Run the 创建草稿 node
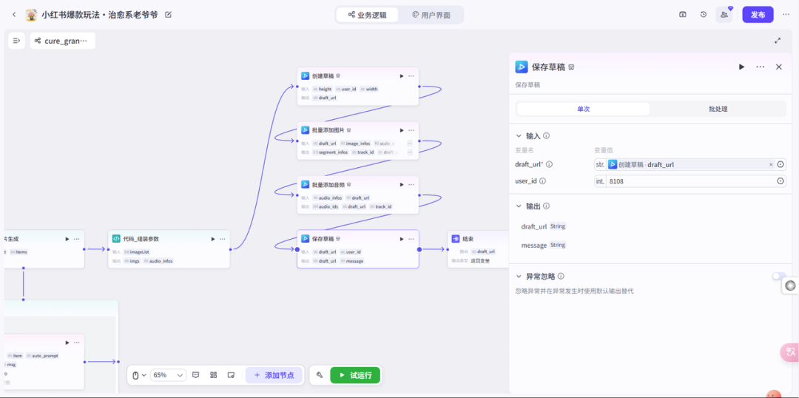Image resolution: width=799 pixels, height=398 pixels. tap(402, 76)
